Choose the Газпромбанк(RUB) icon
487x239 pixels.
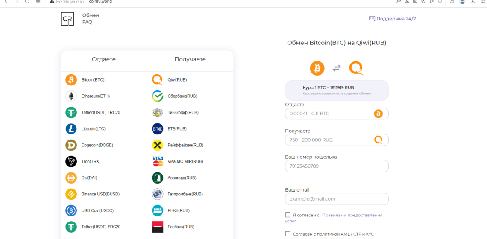pyautogui.click(x=158, y=194)
